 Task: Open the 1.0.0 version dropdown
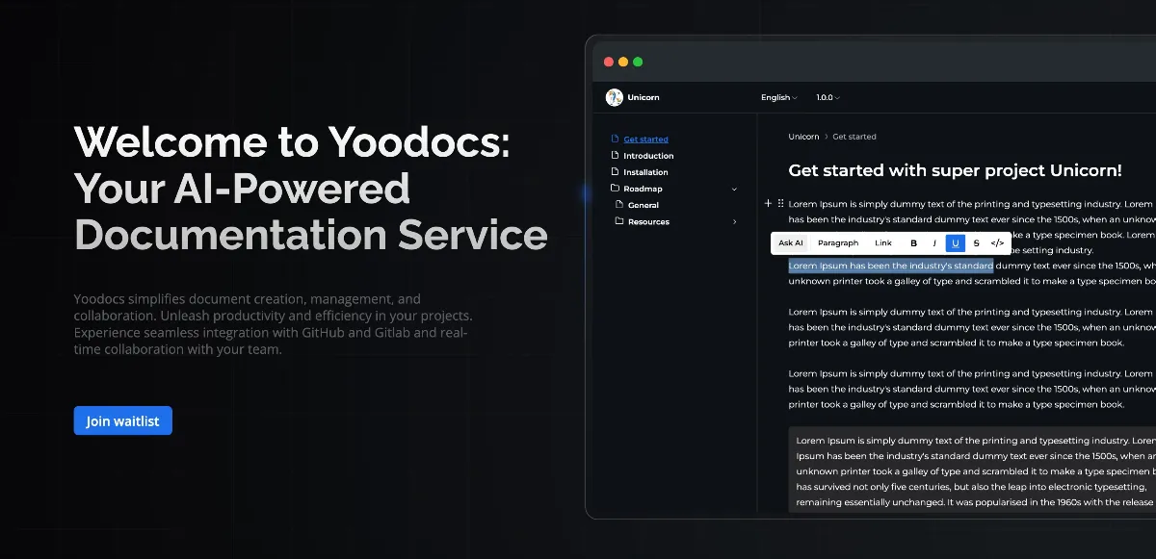pyautogui.click(x=828, y=97)
